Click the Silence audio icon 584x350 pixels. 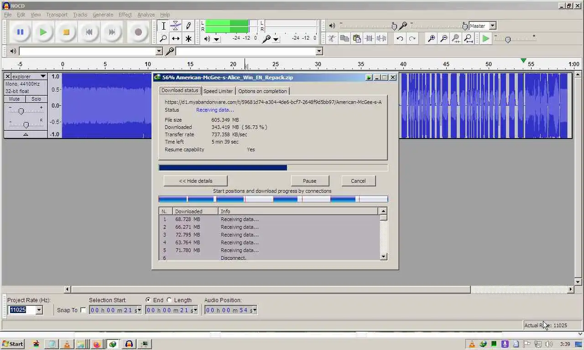[x=381, y=39]
